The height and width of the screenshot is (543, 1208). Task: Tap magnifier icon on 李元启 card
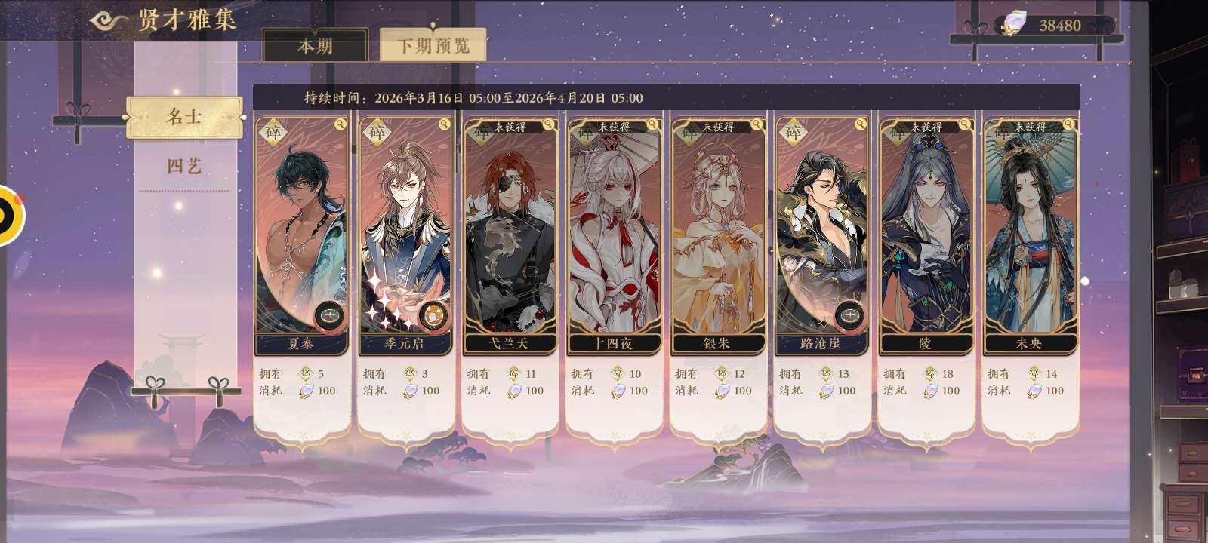[445, 124]
